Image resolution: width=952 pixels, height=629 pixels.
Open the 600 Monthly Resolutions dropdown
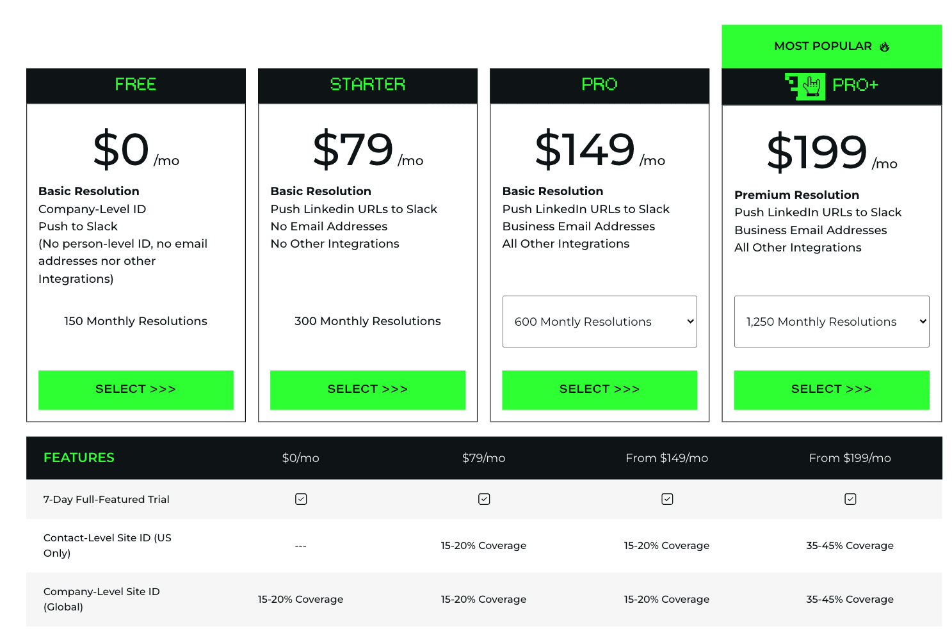(599, 321)
